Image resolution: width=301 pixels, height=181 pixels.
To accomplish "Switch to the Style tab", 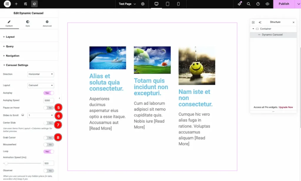I will coord(28,24).
